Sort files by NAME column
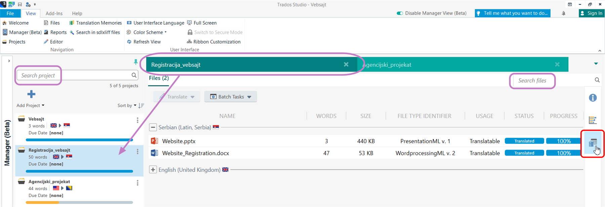The image size is (605, 207). pos(228,116)
